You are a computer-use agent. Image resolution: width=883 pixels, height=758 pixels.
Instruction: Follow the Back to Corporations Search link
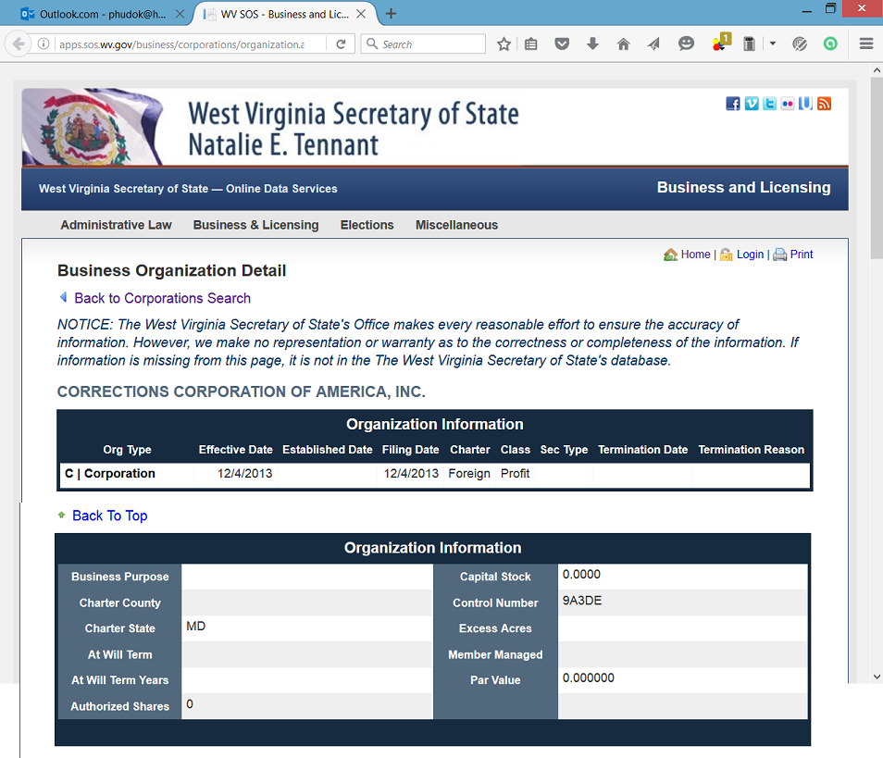coord(163,298)
